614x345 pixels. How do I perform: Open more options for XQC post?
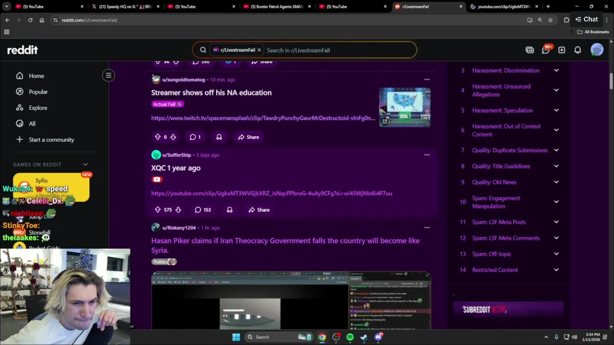427,155
